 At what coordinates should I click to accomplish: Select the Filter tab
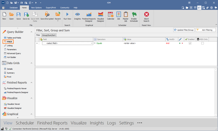pos(38,35)
